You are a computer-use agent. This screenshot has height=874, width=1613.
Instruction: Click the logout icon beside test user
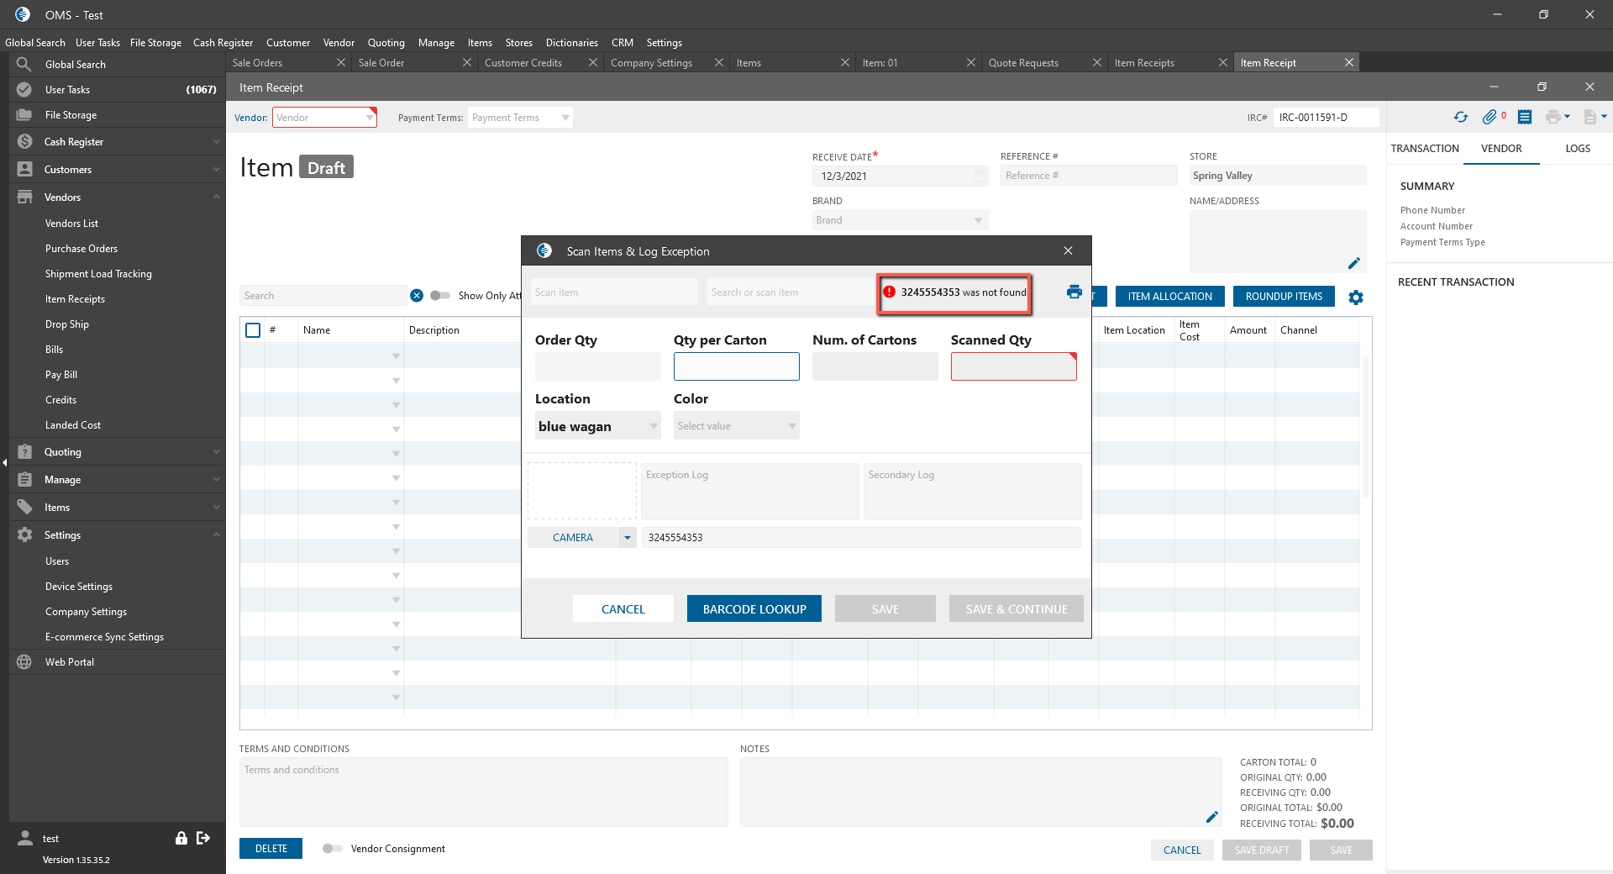[x=203, y=838]
